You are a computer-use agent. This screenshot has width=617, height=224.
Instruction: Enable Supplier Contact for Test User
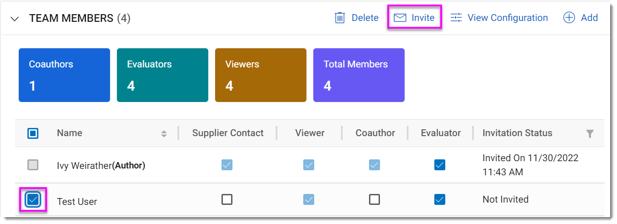[227, 199]
